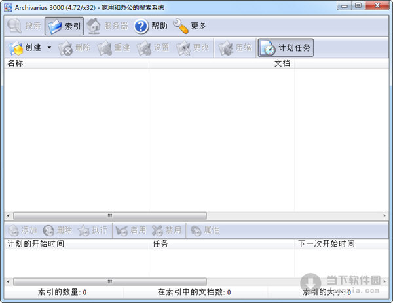Click index list scroll-right arrow
This screenshot has height=303, width=393.
(x=384, y=215)
